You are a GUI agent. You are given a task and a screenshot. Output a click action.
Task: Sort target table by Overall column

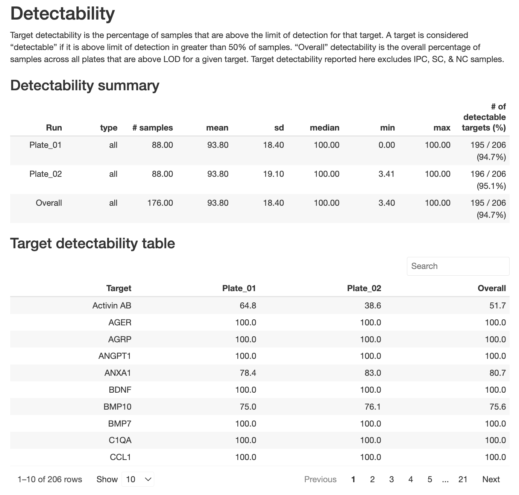492,288
